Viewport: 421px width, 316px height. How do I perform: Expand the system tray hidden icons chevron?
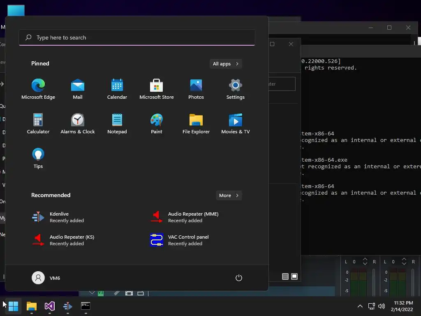coord(360,306)
